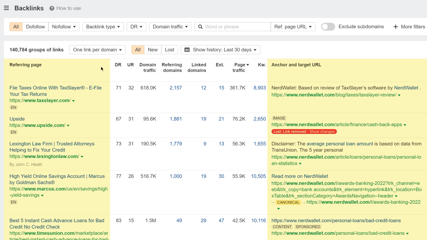The image size is (427, 240).
Task: Expand the upside.com URL arrow
Action: click(x=68, y=126)
